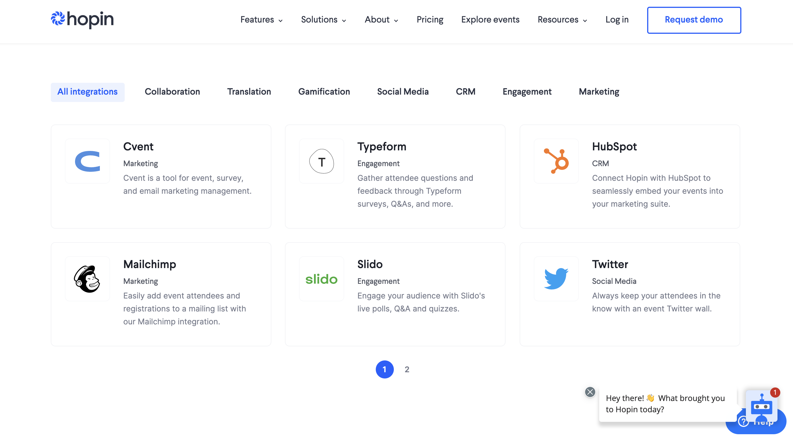Expand the Solutions dropdown menu
The height and width of the screenshot is (439, 793).
click(x=324, y=20)
